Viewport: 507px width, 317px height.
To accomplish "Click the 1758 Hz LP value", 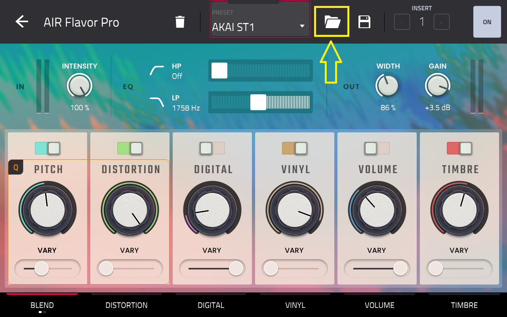I will pos(186,108).
